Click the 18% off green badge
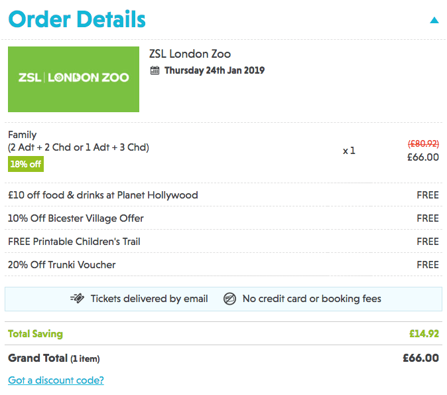447x395 pixels. click(x=26, y=164)
